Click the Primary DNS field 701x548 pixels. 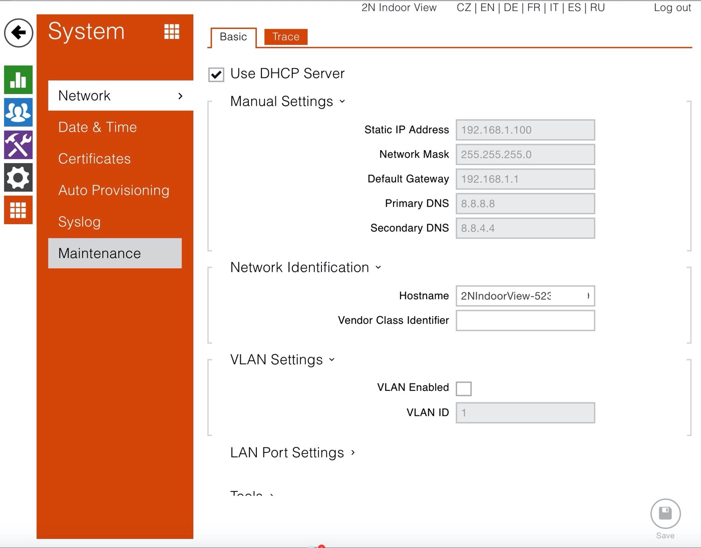525,204
